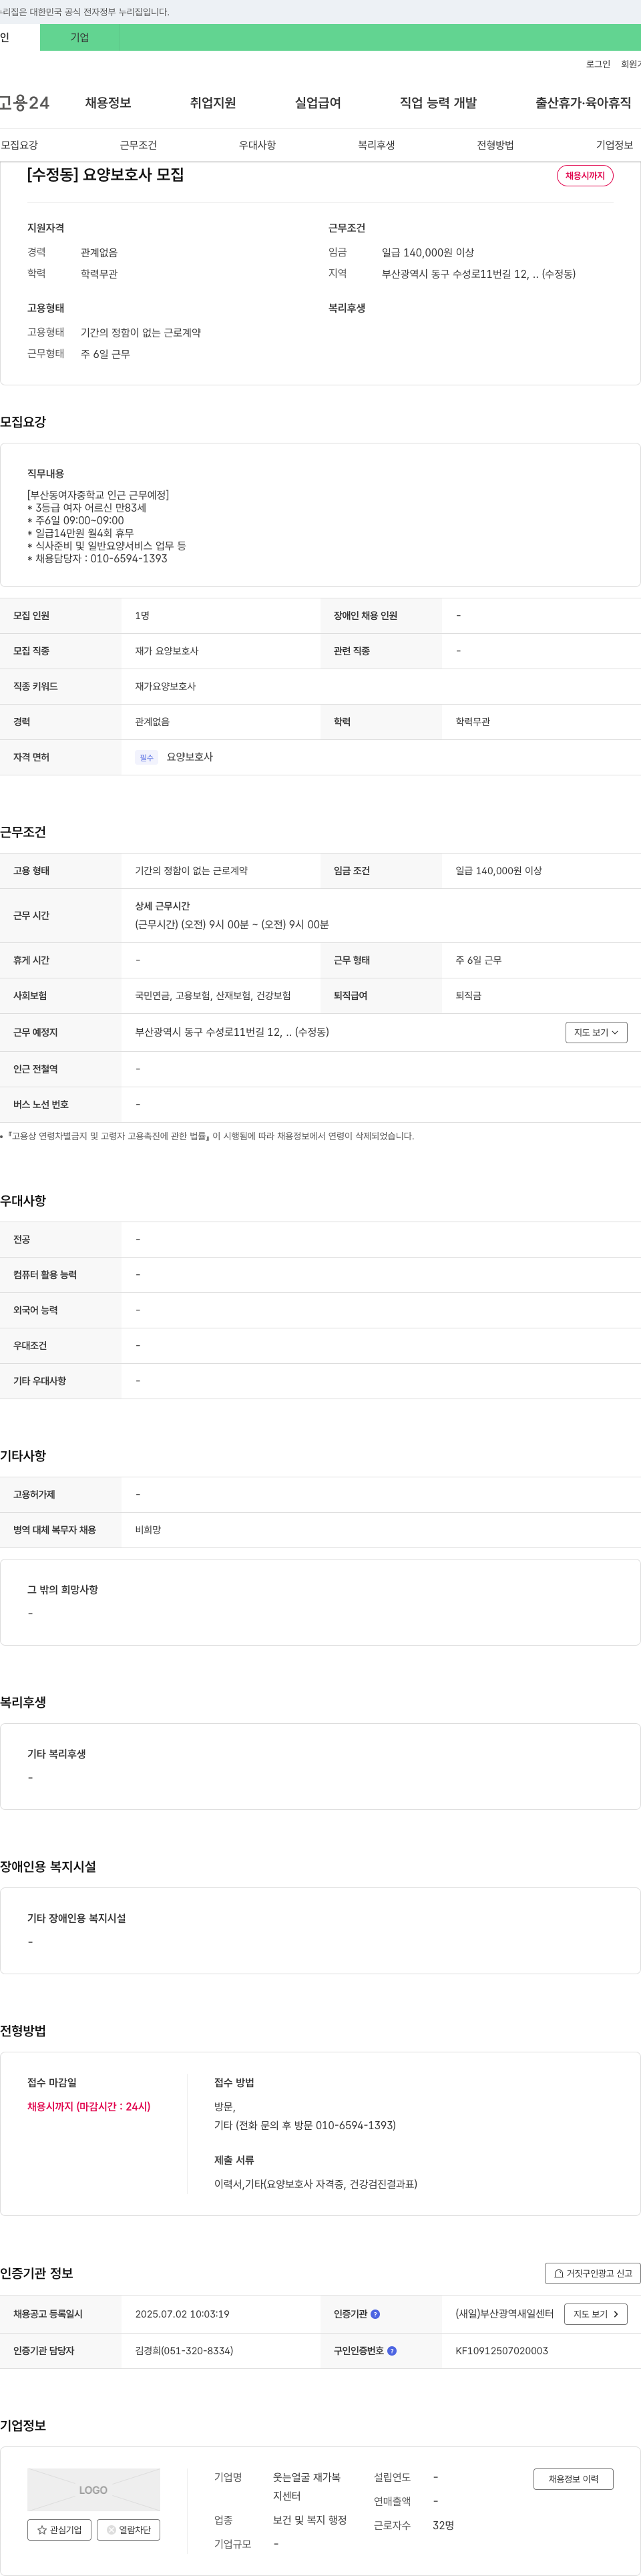Click the 국민연금, 고용보험, 산재보험, 건강보험 value
641x2576 pixels.
(x=213, y=996)
